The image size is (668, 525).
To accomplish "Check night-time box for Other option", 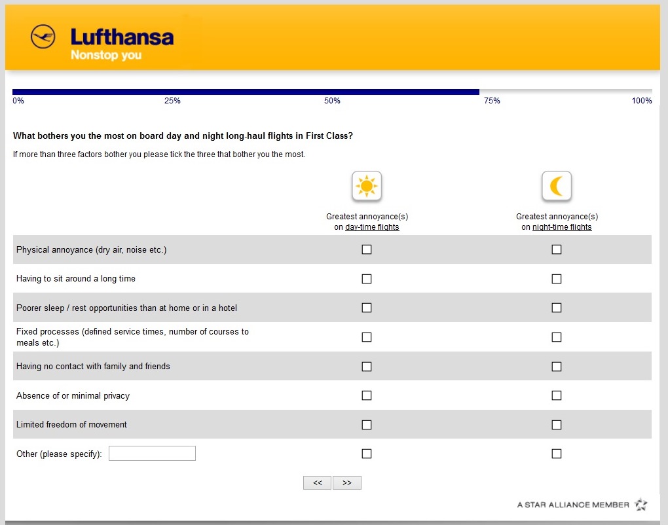I will [x=557, y=454].
